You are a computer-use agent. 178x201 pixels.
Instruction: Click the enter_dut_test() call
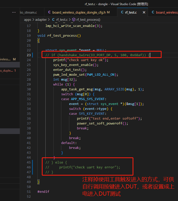click(70, 70)
